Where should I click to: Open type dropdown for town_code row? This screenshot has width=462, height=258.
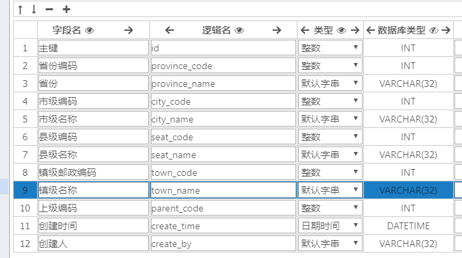[330, 172]
